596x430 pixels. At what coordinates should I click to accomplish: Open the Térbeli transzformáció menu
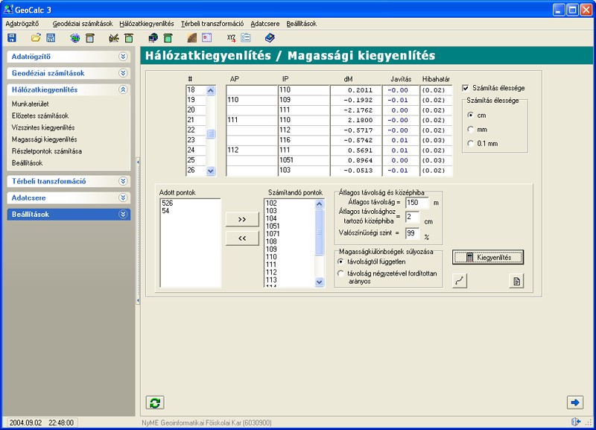[x=212, y=24]
